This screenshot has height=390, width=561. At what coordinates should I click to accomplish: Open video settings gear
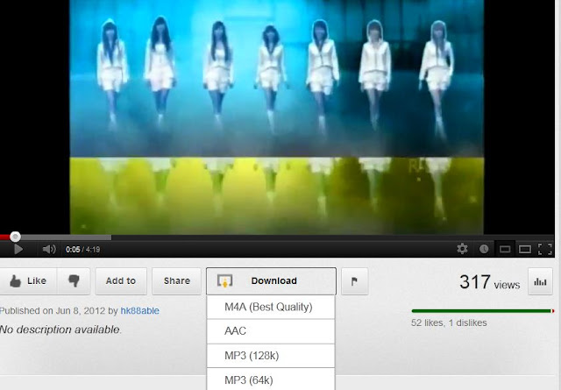[462, 249]
